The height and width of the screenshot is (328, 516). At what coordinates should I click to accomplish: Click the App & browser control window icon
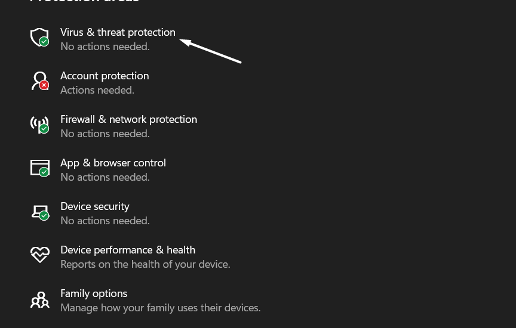click(39, 168)
